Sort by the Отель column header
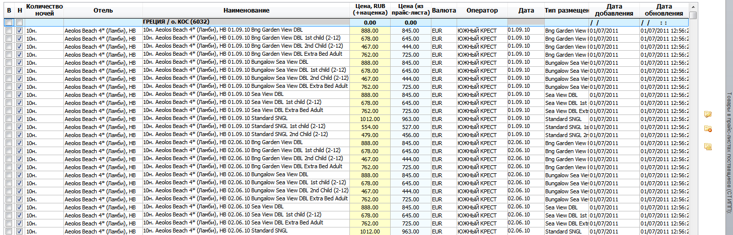733x235 pixels. [x=103, y=11]
